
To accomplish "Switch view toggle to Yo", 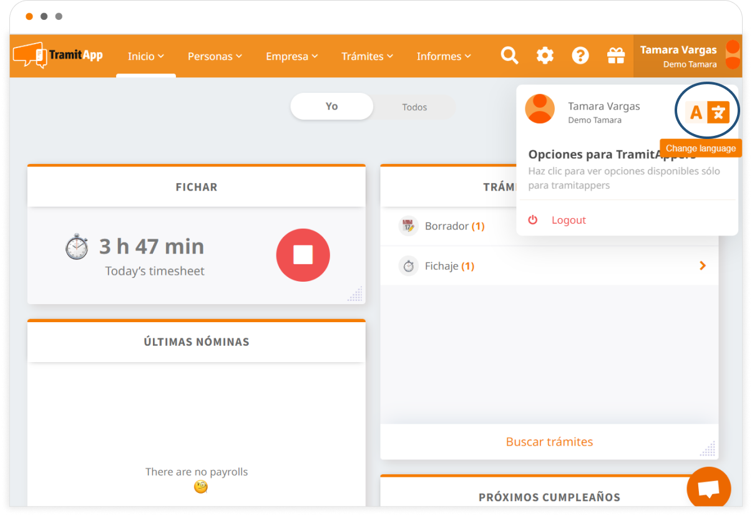I will pyautogui.click(x=331, y=107).
